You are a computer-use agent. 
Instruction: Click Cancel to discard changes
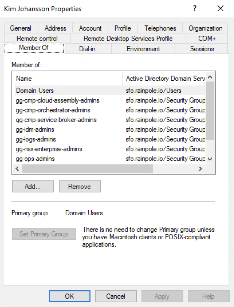click(x=116, y=296)
